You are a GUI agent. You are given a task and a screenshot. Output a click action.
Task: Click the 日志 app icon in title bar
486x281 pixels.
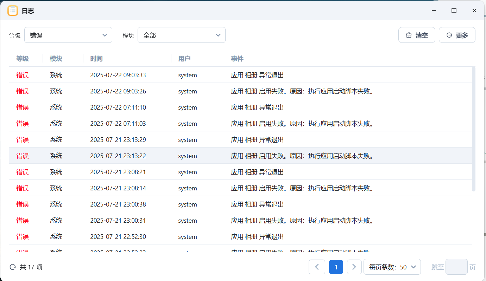(x=13, y=11)
